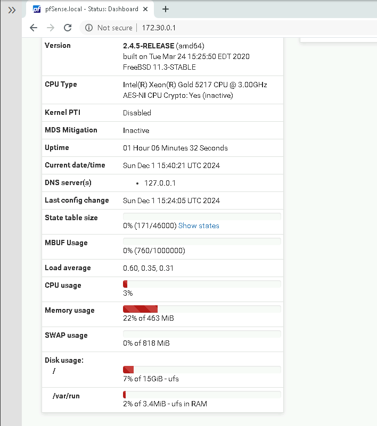377x426 pixels.
Task: Click the Uptime value text
Action: coord(175,148)
